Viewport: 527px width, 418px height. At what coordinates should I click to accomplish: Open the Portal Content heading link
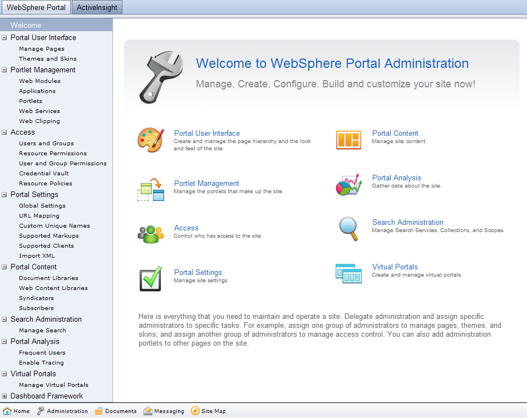tap(395, 133)
